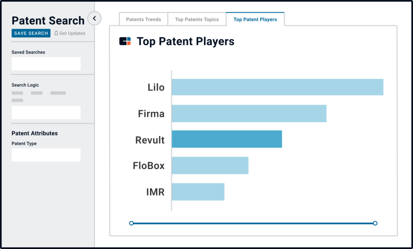Click the Save Search button
Screen dimensions: 413x249
click(31, 33)
